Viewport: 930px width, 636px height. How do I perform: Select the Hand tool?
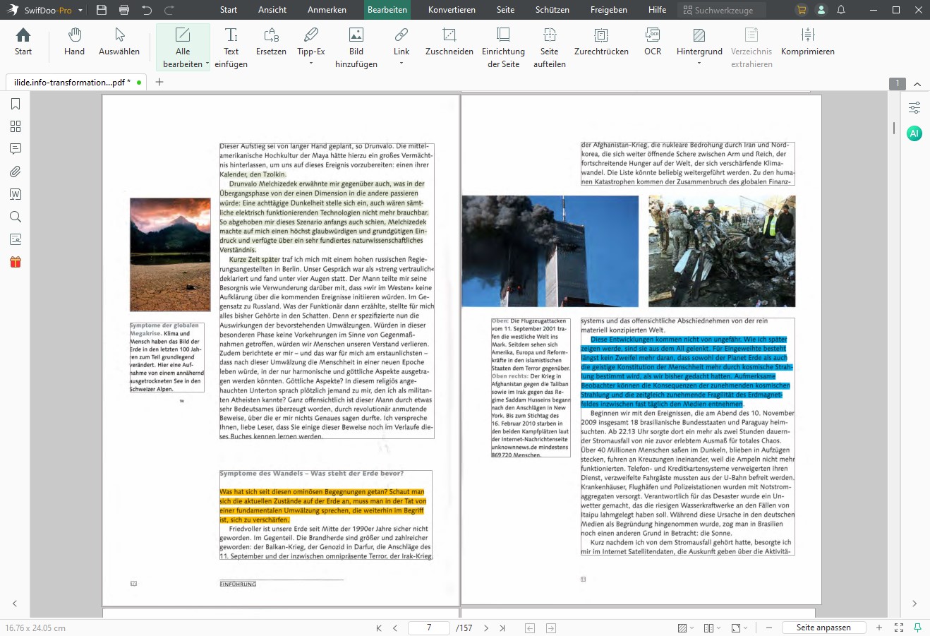coord(74,42)
